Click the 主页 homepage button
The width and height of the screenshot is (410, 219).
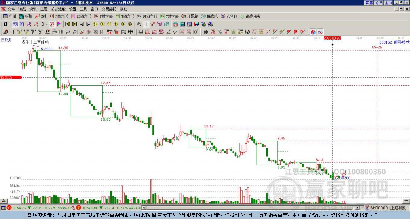click(x=388, y=3)
